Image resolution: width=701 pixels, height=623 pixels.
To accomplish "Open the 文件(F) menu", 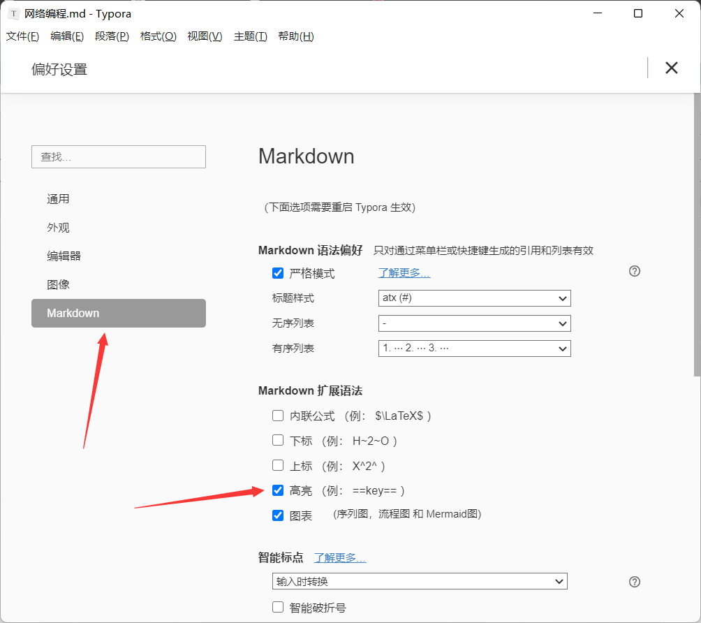I will 22,36.
